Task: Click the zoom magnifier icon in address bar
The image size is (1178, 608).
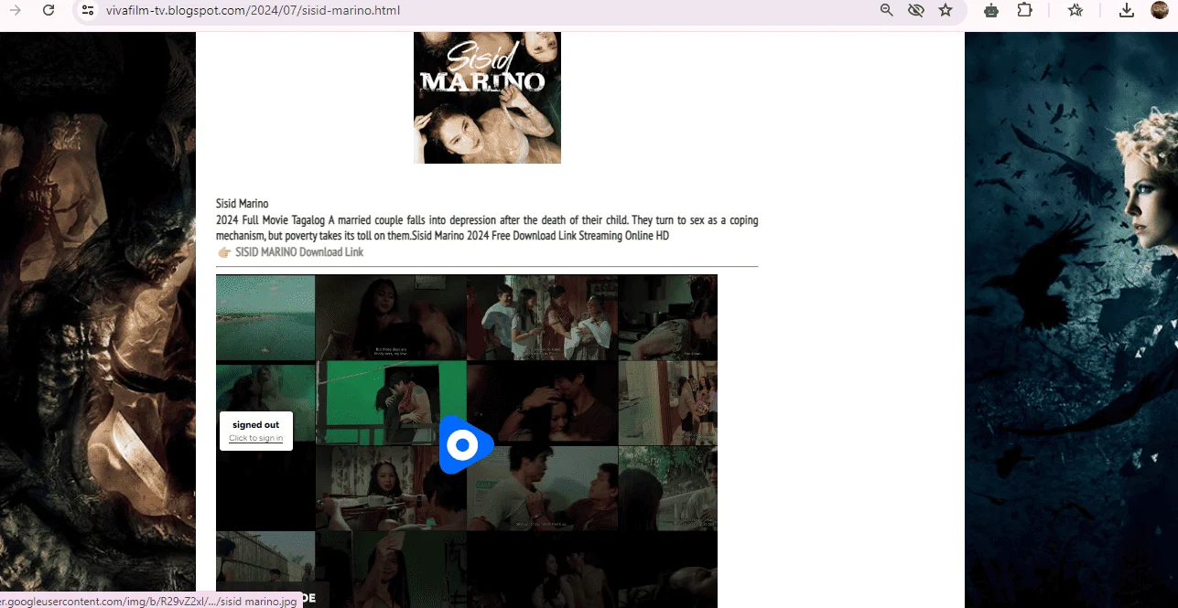Action: pyautogui.click(x=886, y=10)
